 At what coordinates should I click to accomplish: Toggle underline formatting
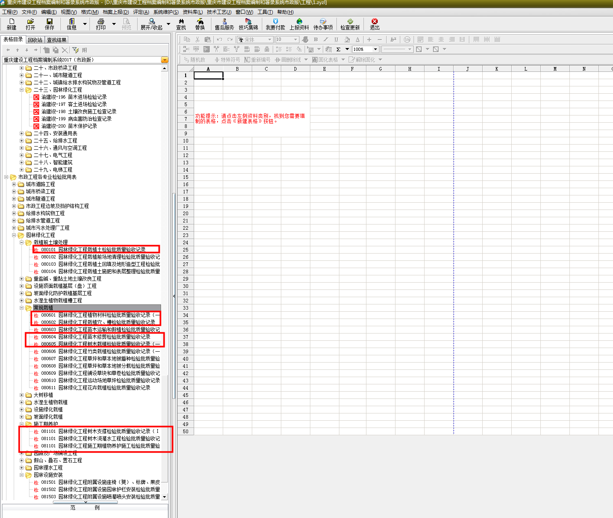[x=336, y=40]
